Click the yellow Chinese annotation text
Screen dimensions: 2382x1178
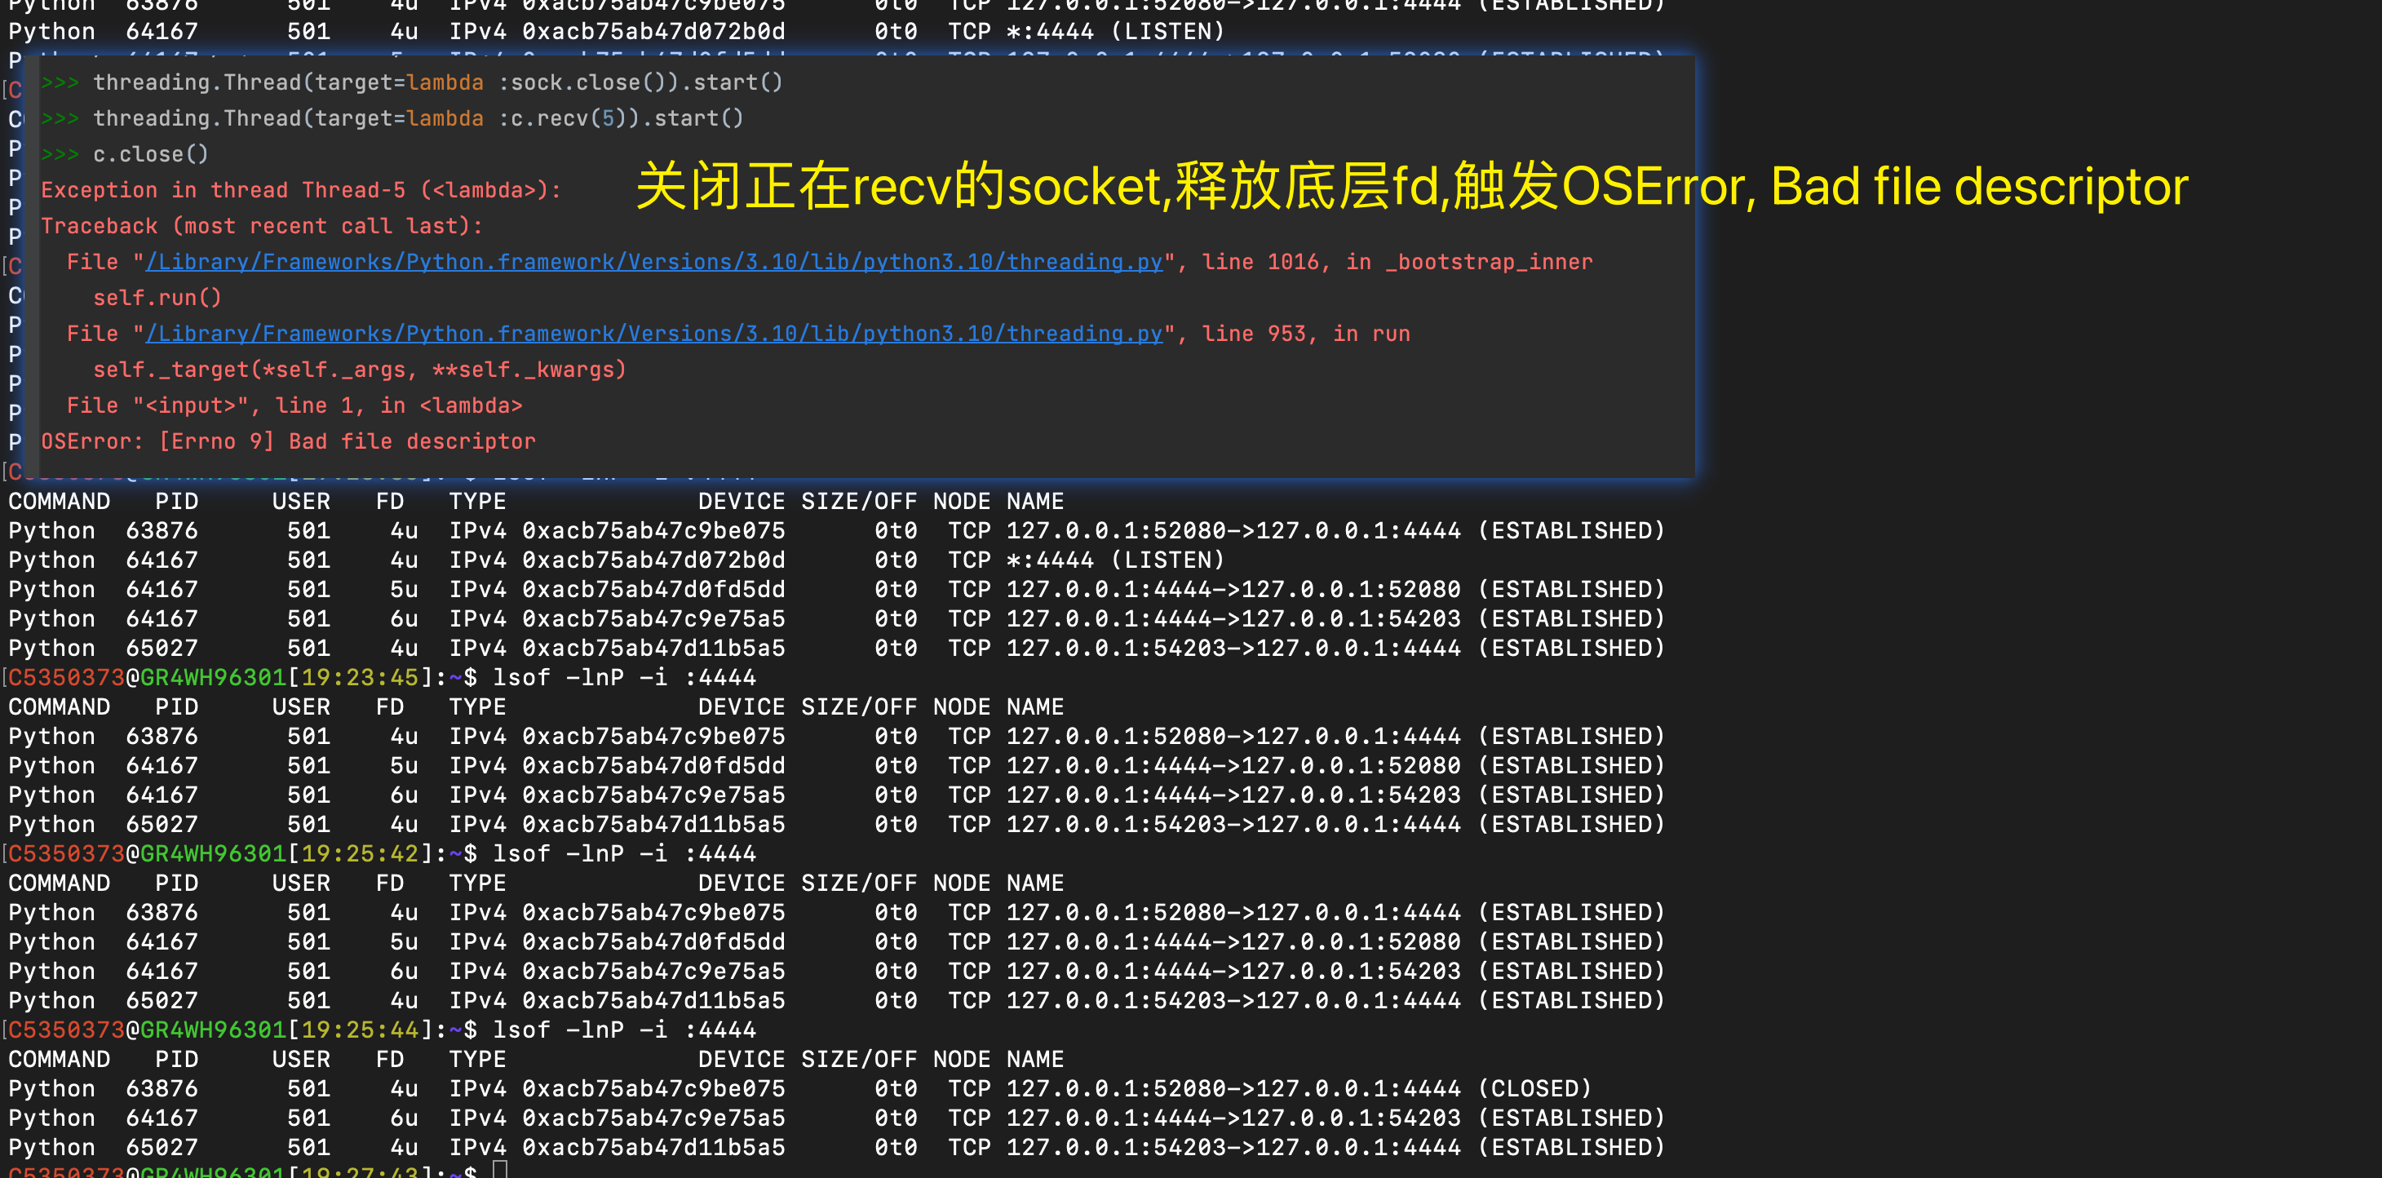tap(1411, 186)
